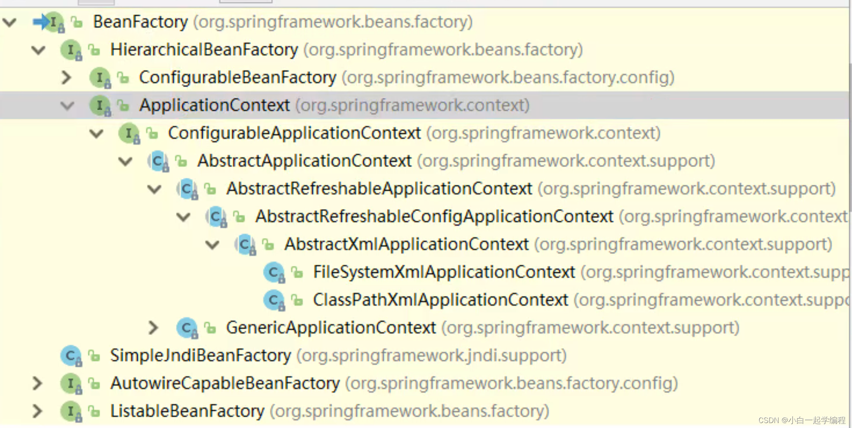The image size is (852, 428).
Task: Click the ClassPathXmlApplicationContext class icon
Action: (x=274, y=300)
